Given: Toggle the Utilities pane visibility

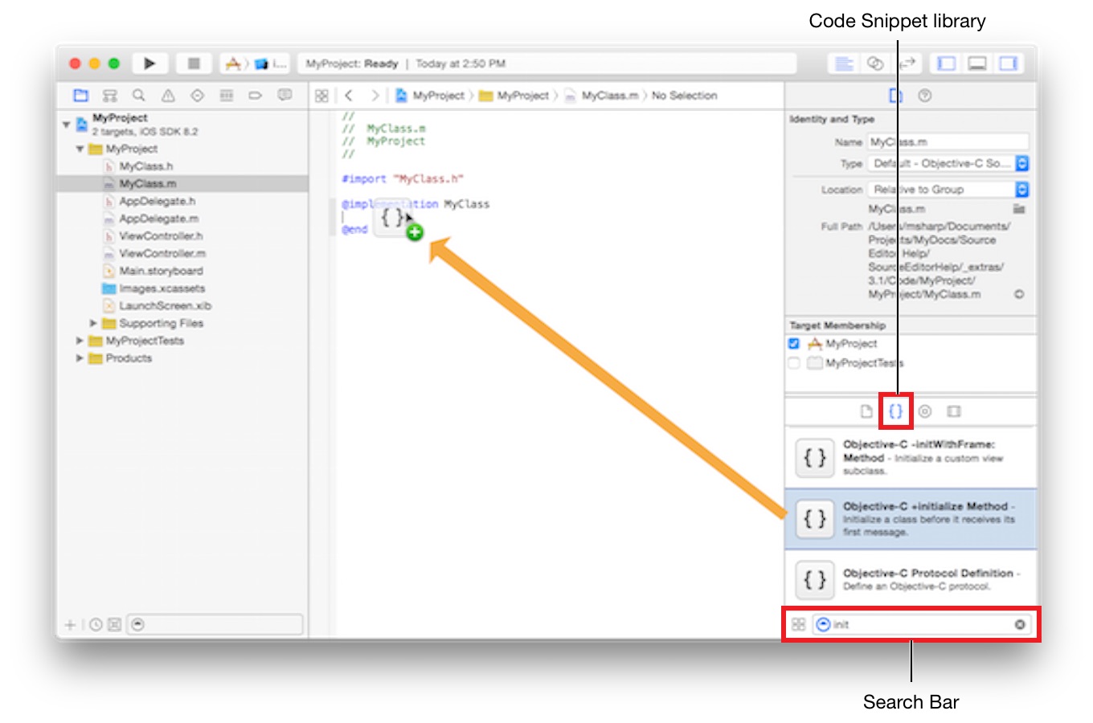Looking at the screenshot, I should [x=1008, y=63].
